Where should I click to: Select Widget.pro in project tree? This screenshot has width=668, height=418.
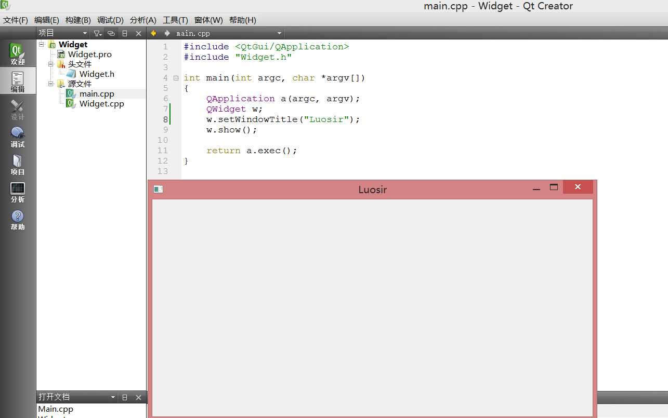pyautogui.click(x=90, y=54)
